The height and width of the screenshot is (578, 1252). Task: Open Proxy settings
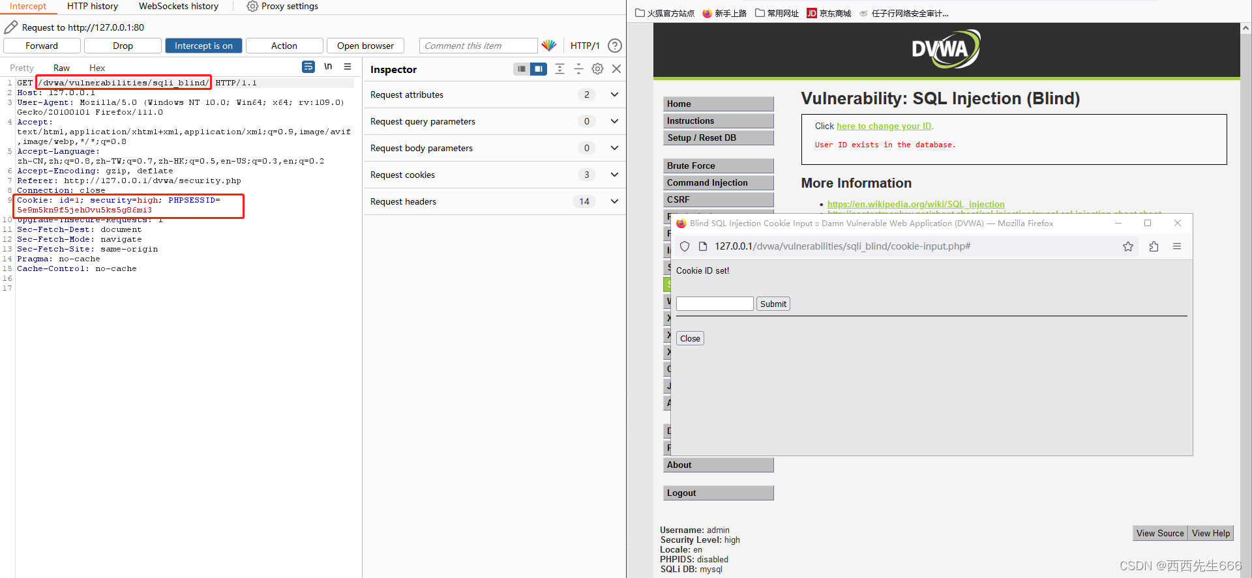coord(282,6)
